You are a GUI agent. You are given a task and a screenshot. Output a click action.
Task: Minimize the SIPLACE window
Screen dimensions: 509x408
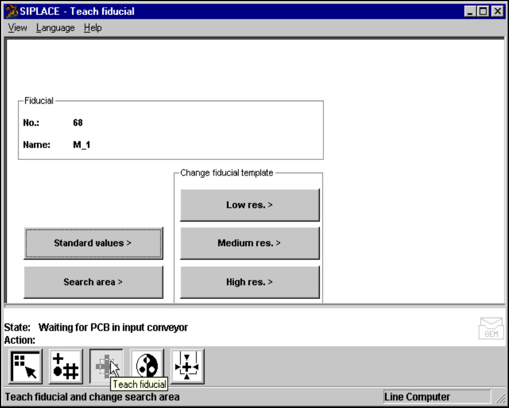(x=469, y=11)
